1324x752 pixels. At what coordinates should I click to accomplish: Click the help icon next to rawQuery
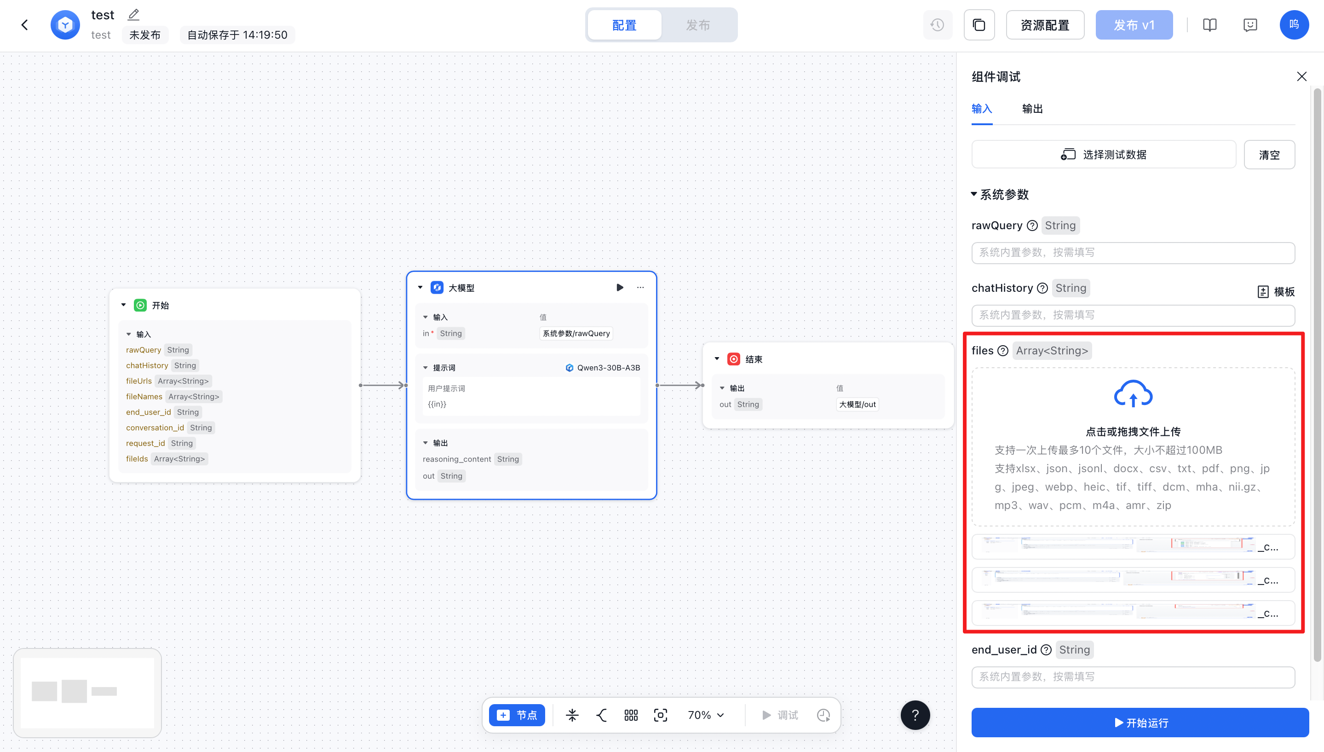coord(1032,226)
